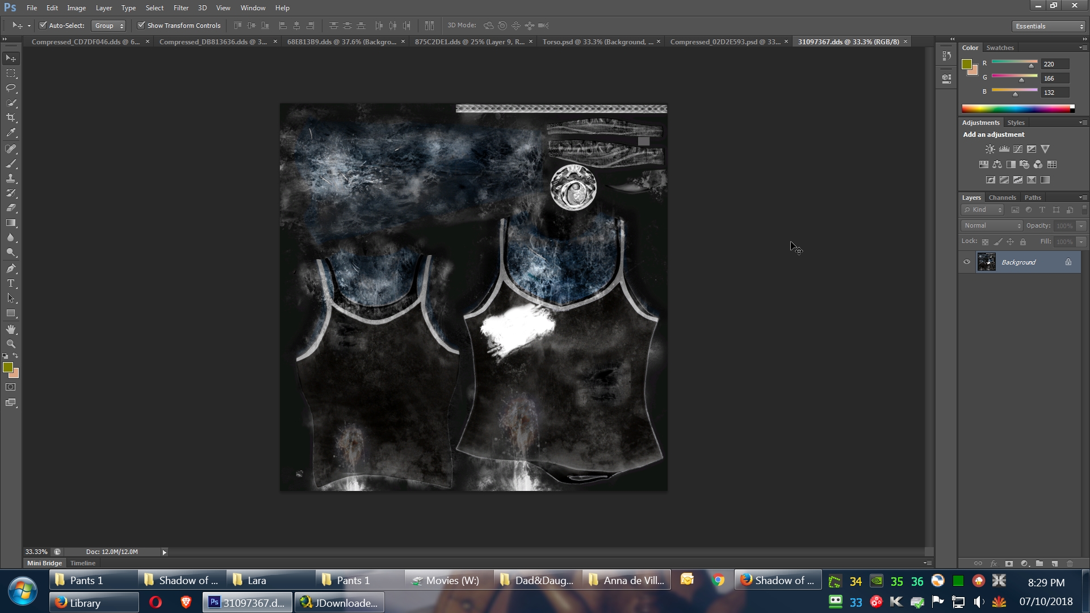The height and width of the screenshot is (613, 1090).
Task: Activate the Zoom tool
Action: point(11,344)
